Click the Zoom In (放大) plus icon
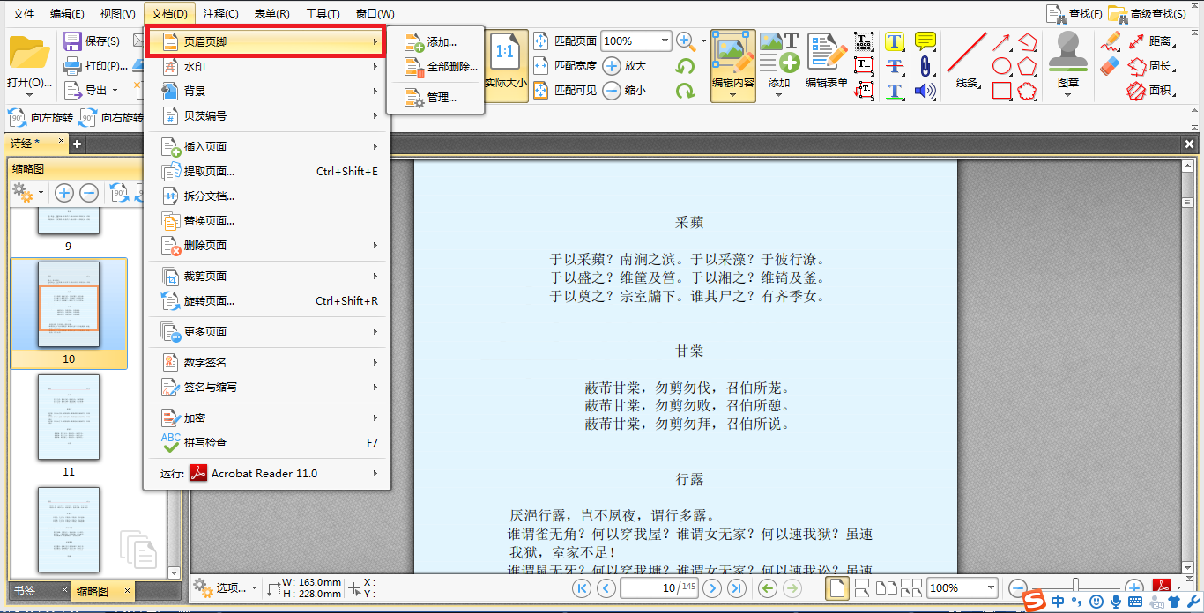 point(612,65)
